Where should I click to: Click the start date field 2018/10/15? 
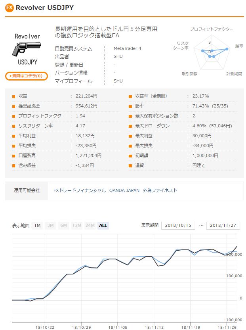coord(178,225)
